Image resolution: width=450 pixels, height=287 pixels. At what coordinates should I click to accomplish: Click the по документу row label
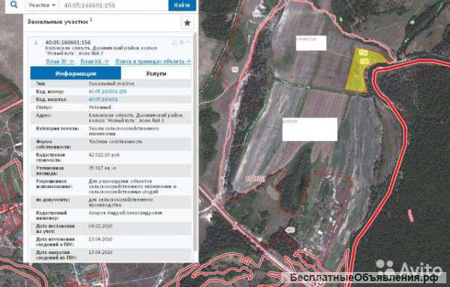(x=52, y=199)
